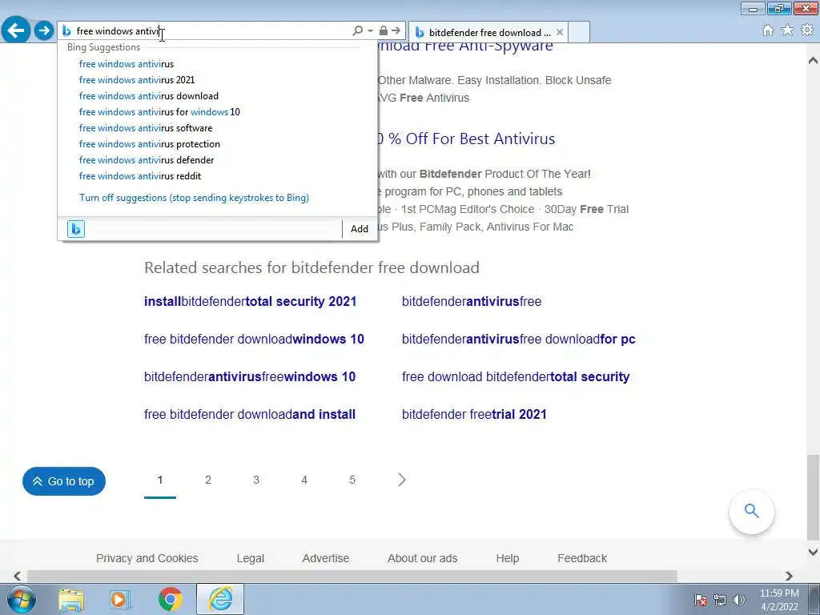Click Internet Explorer taskbar icon
The image size is (820, 615).
coord(220,599)
